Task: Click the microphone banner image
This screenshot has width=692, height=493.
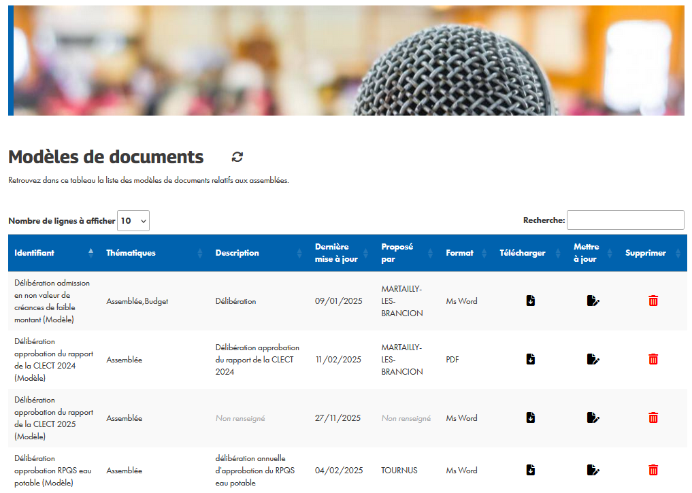Action: [x=346, y=61]
